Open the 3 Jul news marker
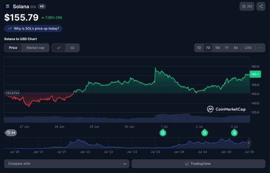This screenshot has width=270, height=173. (x=234, y=133)
